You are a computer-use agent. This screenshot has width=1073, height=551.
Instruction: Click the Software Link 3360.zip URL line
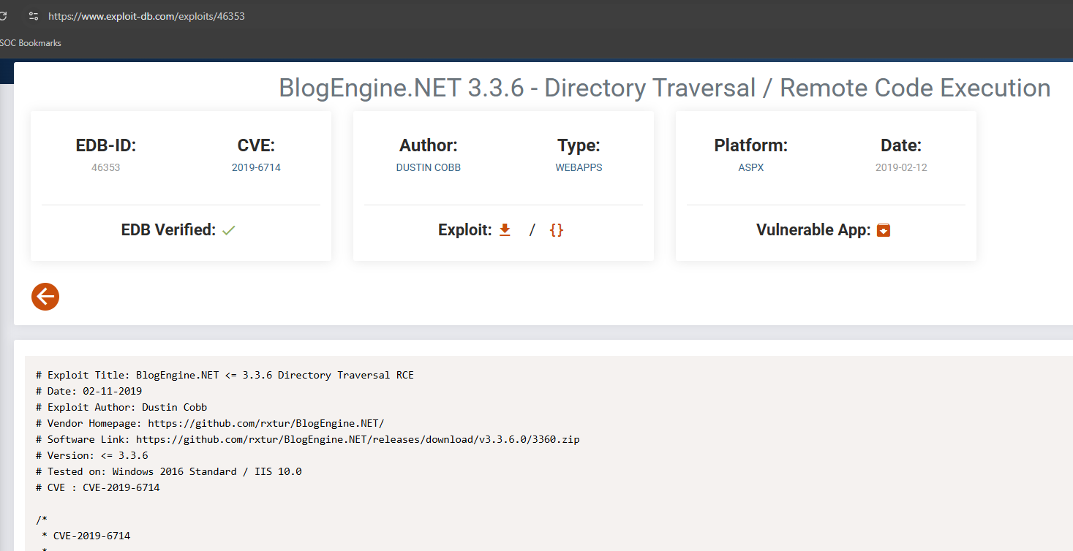(358, 439)
